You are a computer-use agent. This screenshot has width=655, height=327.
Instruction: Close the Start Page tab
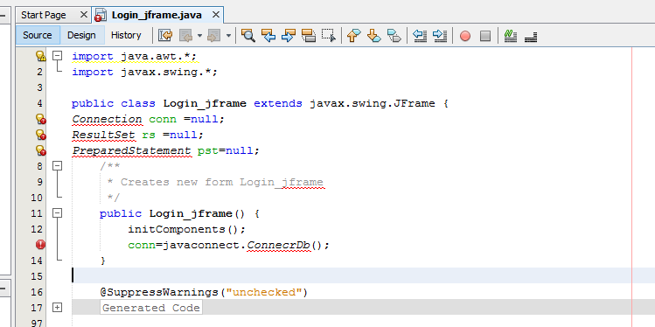coord(84,15)
